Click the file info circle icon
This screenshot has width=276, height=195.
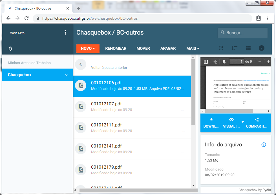click(x=264, y=145)
